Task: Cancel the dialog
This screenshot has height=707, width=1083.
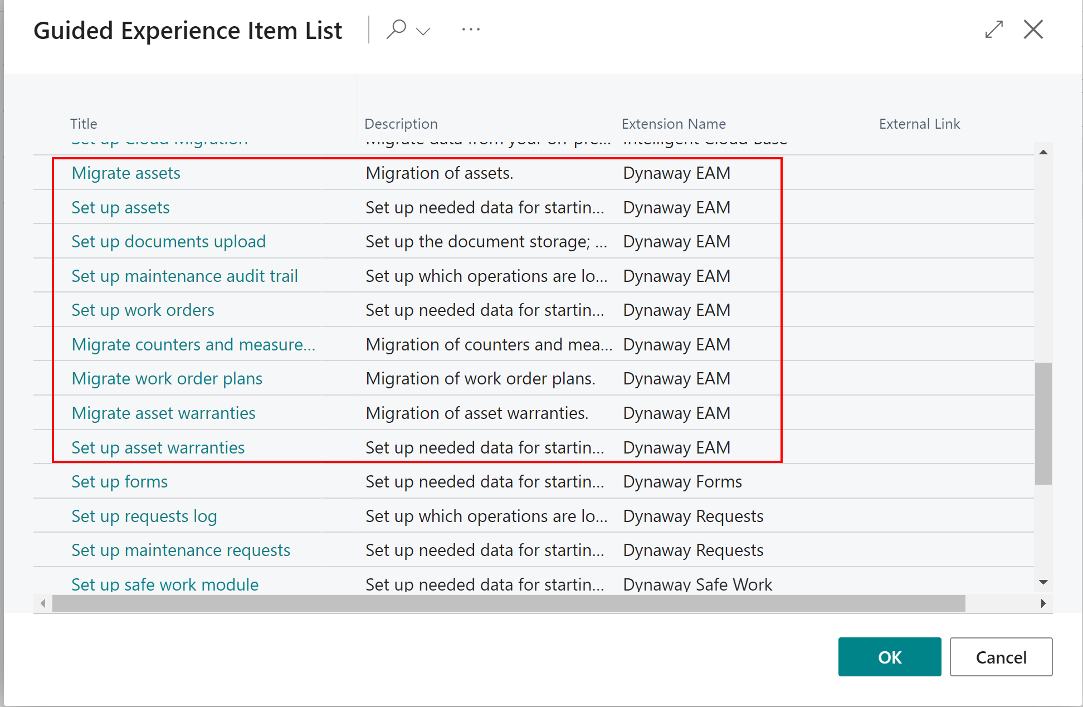Action: point(1001,657)
